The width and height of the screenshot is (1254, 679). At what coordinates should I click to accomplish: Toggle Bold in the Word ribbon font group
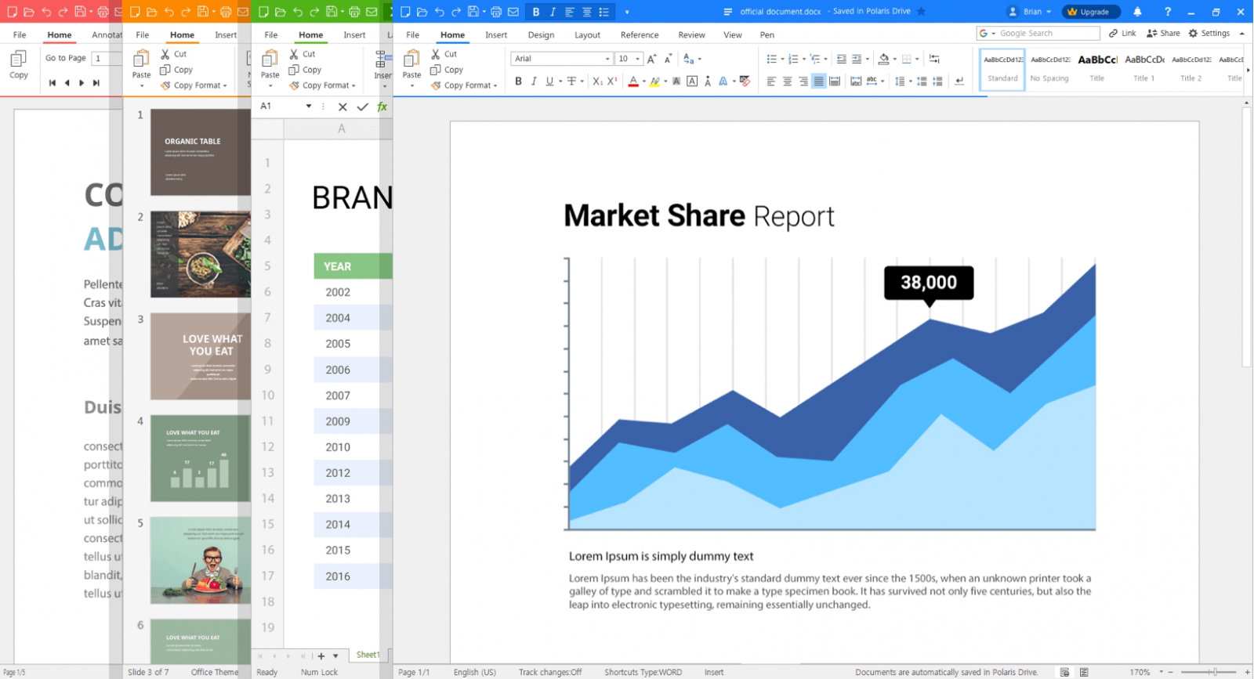pyautogui.click(x=518, y=81)
